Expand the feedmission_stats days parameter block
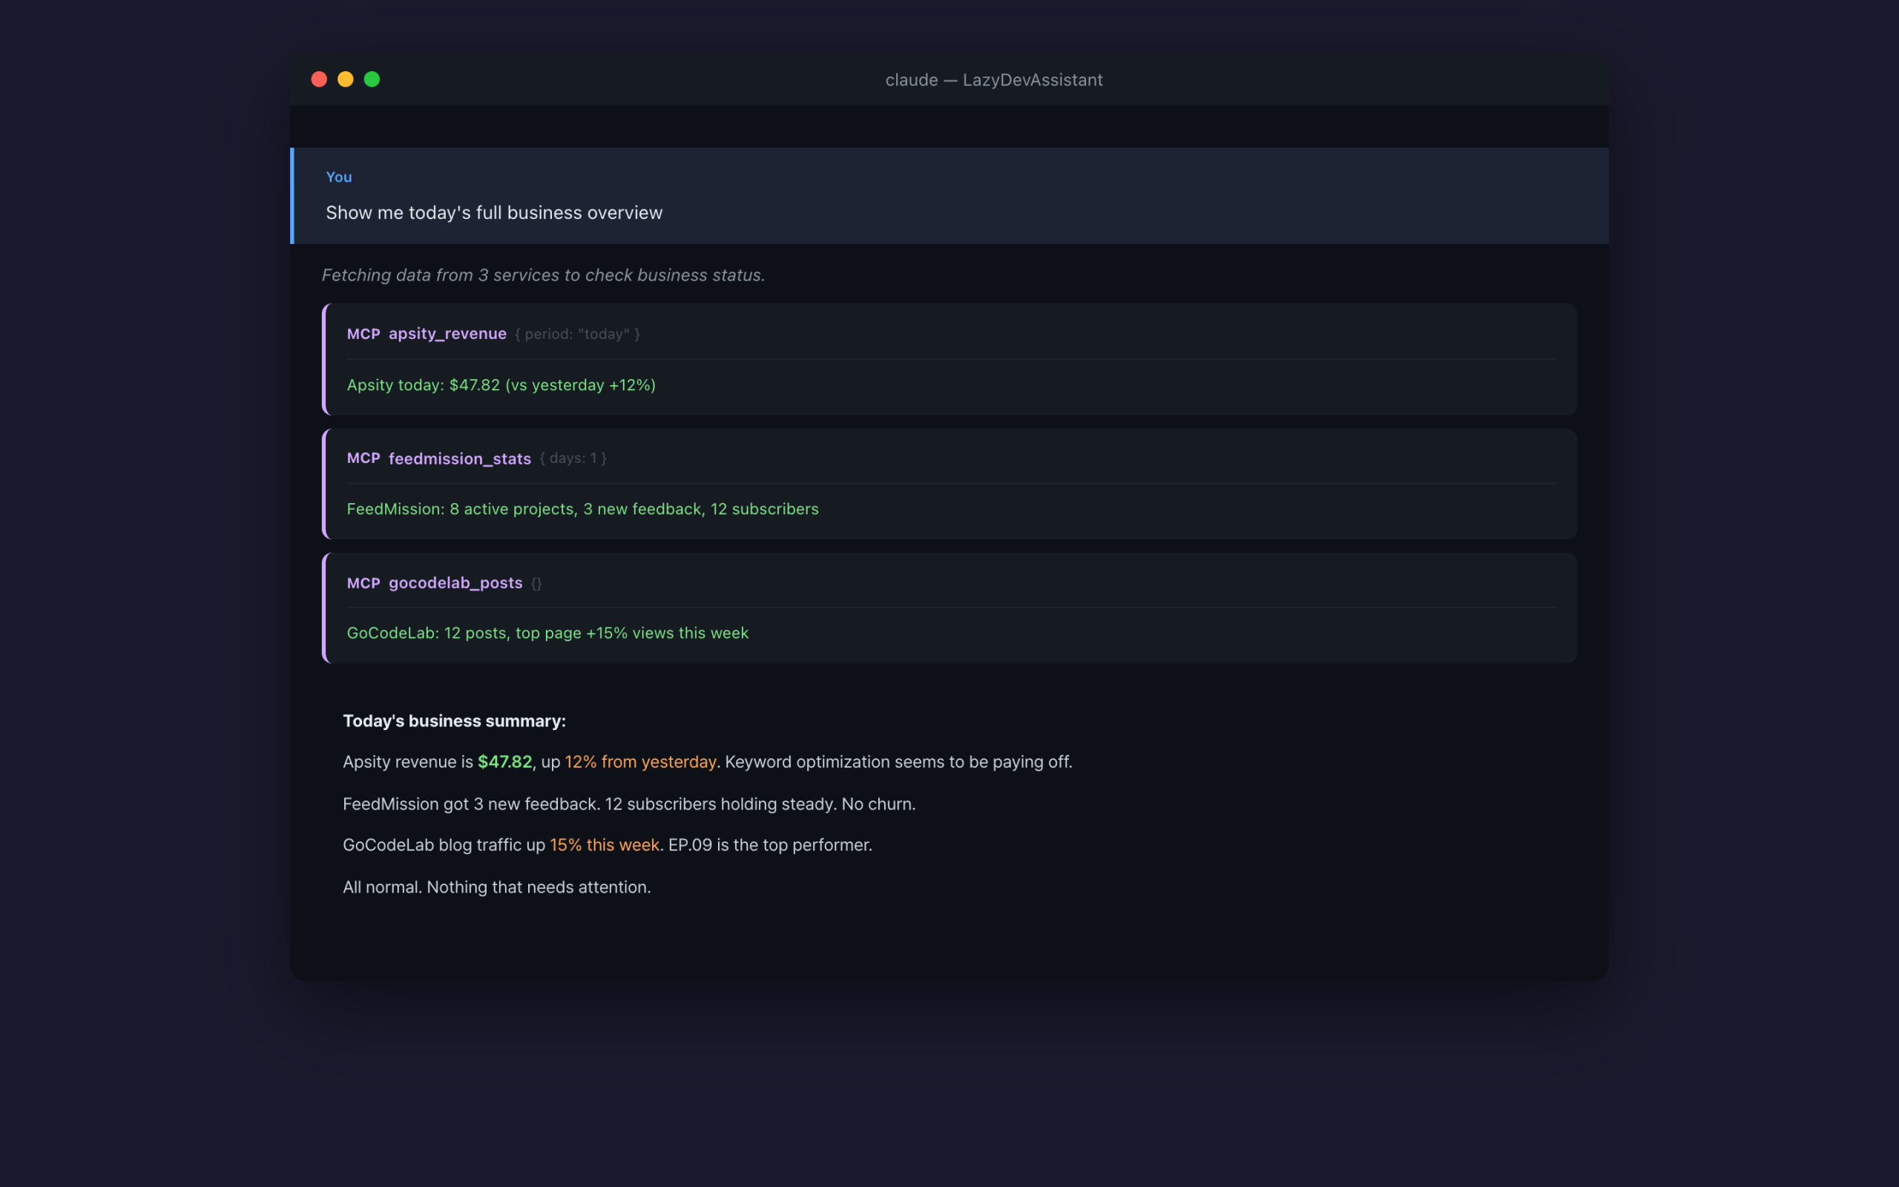1899x1187 pixels. 573,458
